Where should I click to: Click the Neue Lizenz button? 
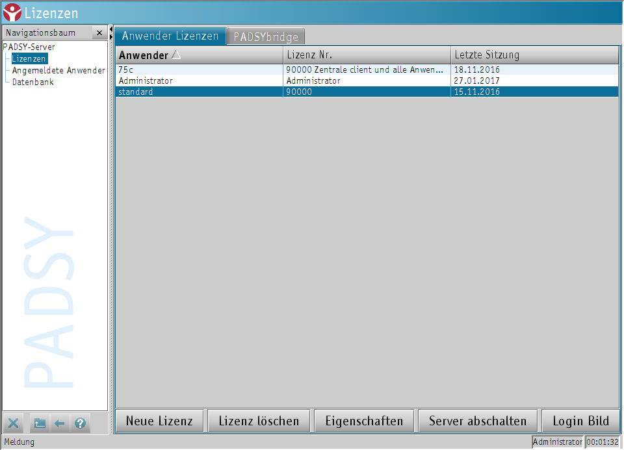[159, 421]
